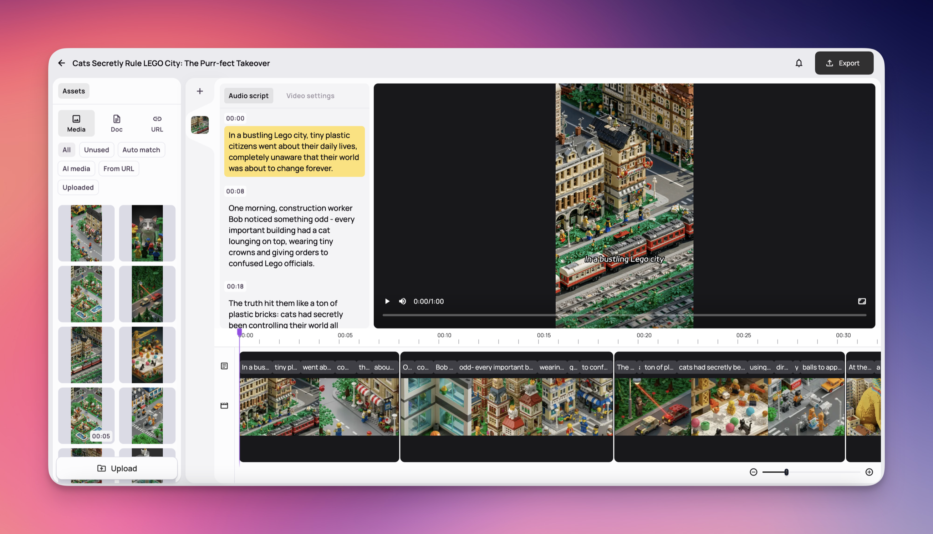This screenshot has height=534, width=933.
Task: Open the Doc assets tab
Action: click(x=116, y=123)
